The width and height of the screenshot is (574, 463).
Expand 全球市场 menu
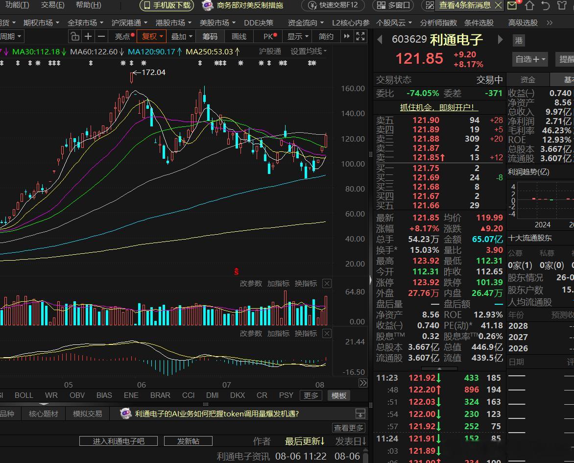(x=85, y=23)
